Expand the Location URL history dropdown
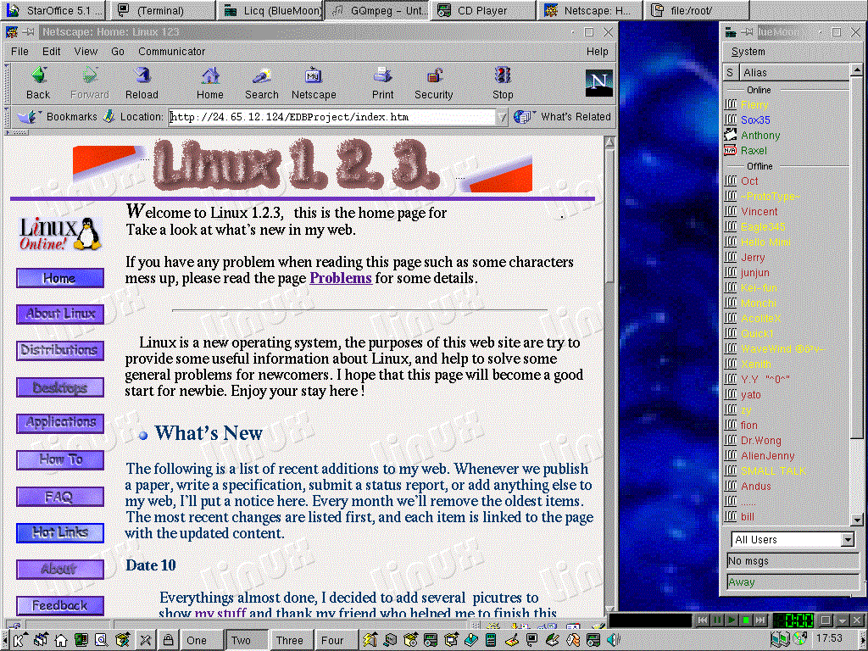The width and height of the screenshot is (868, 651). [502, 117]
